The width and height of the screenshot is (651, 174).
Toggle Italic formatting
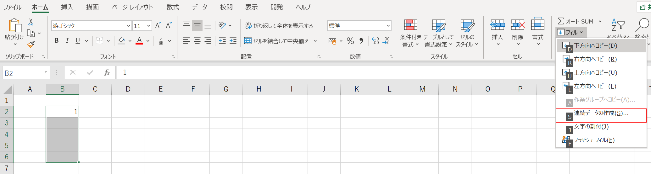(67, 40)
